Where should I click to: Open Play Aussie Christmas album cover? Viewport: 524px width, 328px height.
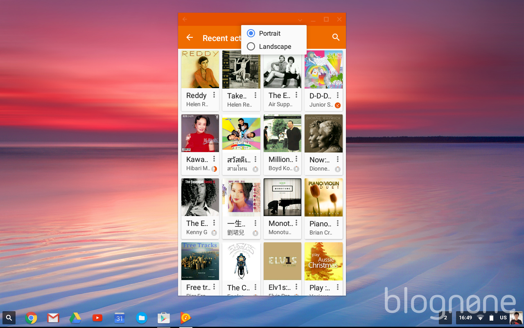[324, 261]
